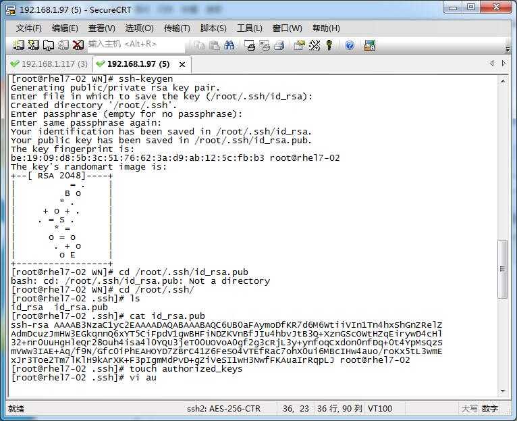Click the Reconnect toolbar icon

pyautogui.click(x=63, y=45)
